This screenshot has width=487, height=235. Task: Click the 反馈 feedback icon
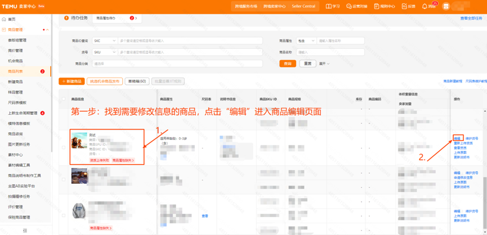404,6
